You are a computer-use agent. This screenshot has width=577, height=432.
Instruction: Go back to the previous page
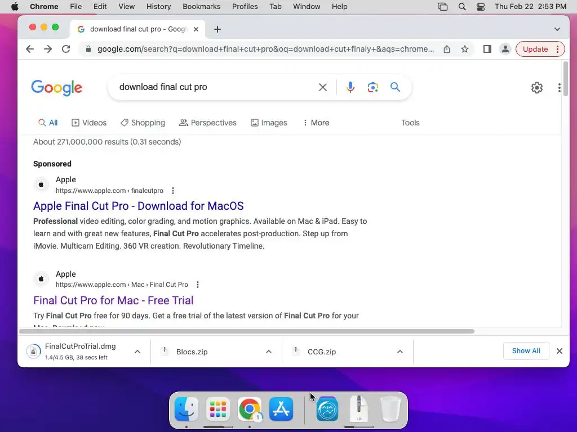30,49
